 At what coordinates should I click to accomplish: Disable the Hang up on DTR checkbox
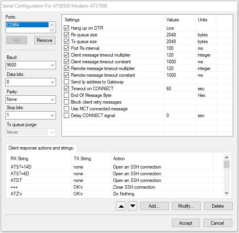tap(67, 28)
